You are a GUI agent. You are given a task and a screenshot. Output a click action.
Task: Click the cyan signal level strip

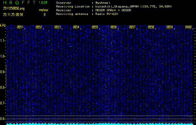click(x=100, y=123)
